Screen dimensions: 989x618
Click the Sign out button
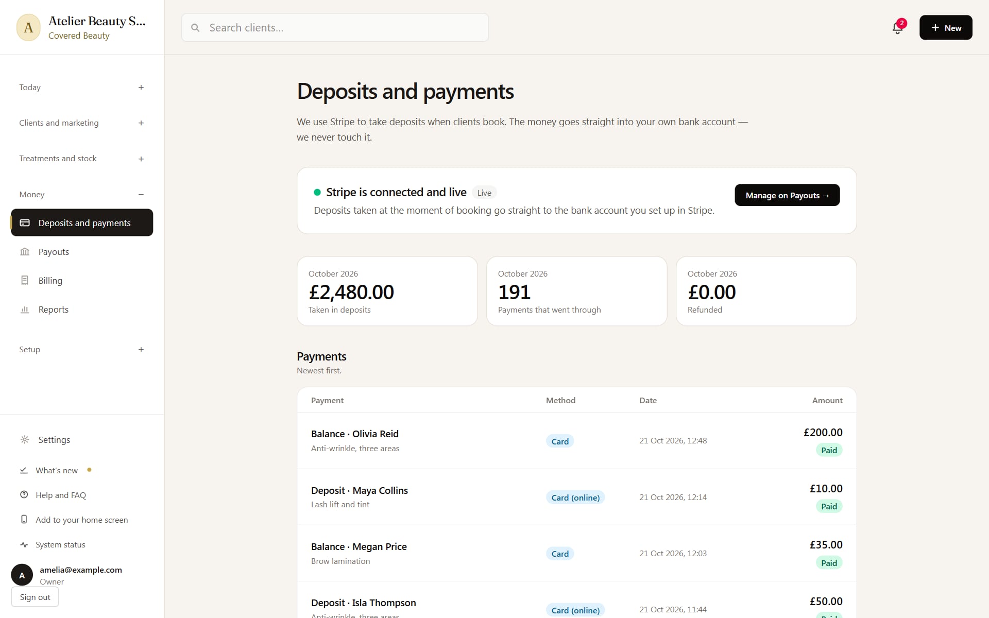click(x=35, y=597)
